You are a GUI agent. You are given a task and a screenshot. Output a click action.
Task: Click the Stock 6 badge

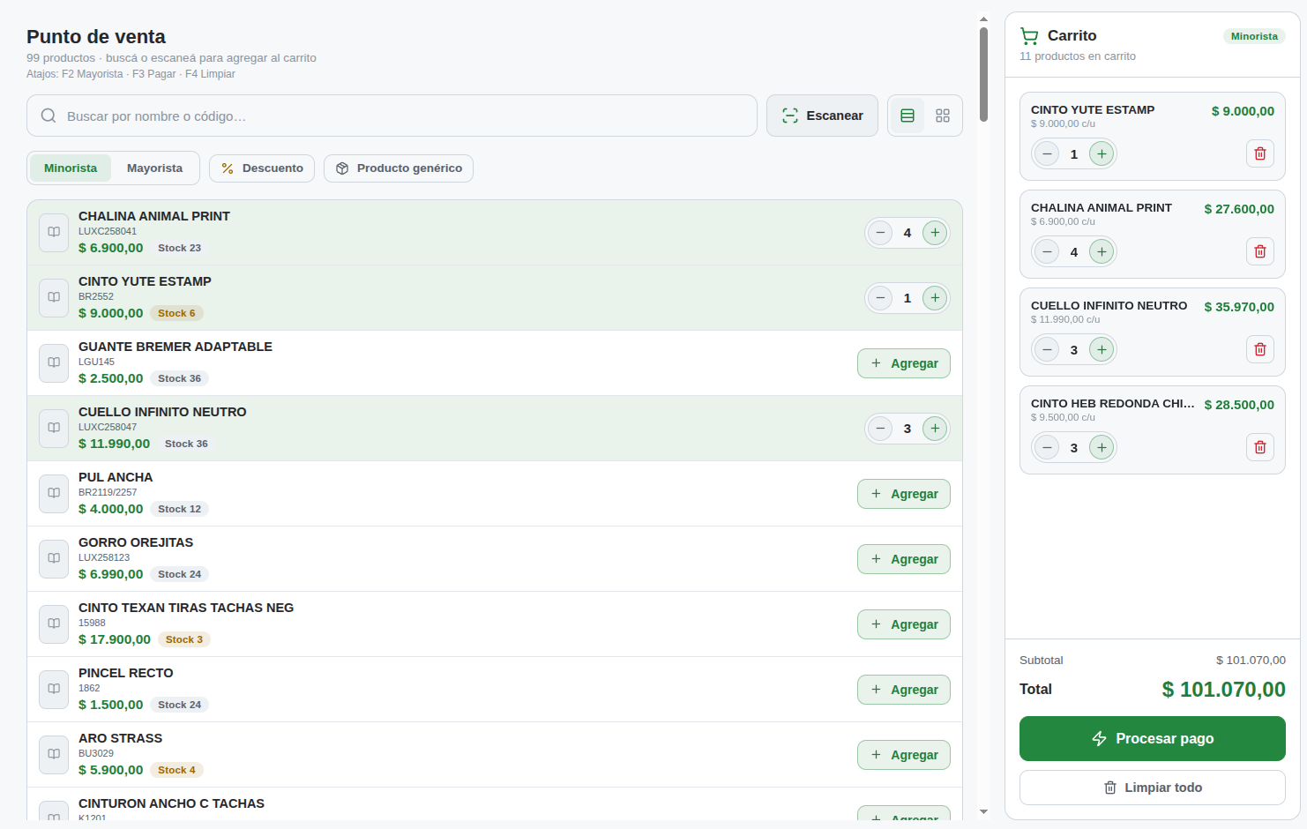(x=176, y=313)
